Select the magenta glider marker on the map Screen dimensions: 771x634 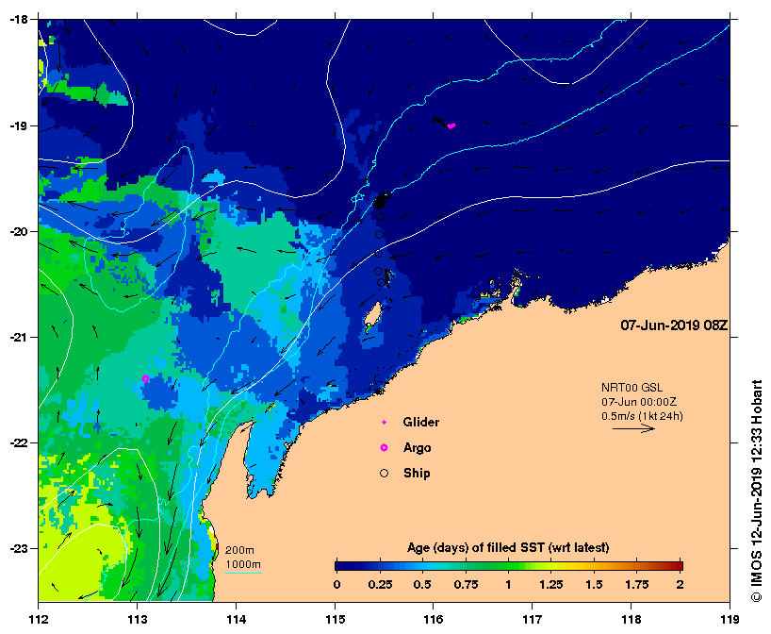pos(451,125)
